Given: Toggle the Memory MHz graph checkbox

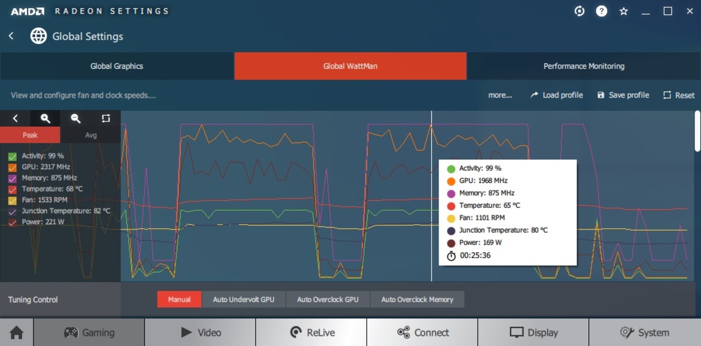Looking at the screenshot, I should point(13,178).
